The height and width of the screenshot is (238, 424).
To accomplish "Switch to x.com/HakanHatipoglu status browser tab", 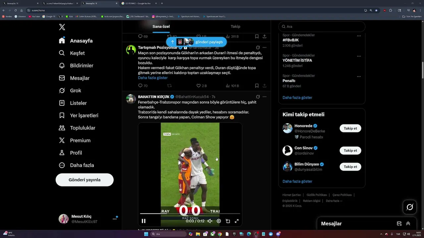I will point(60,3).
